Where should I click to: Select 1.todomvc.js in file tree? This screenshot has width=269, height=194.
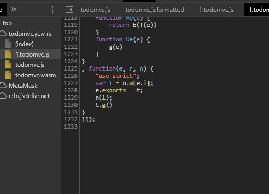32,54
